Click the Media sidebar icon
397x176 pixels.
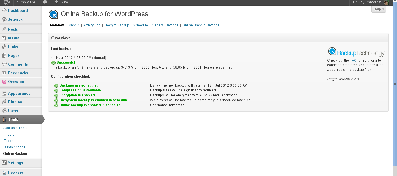[4, 38]
